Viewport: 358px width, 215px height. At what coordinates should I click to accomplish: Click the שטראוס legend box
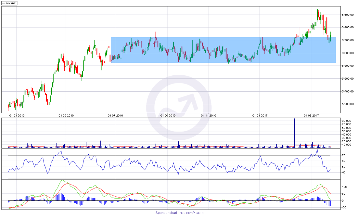pos(9,3)
